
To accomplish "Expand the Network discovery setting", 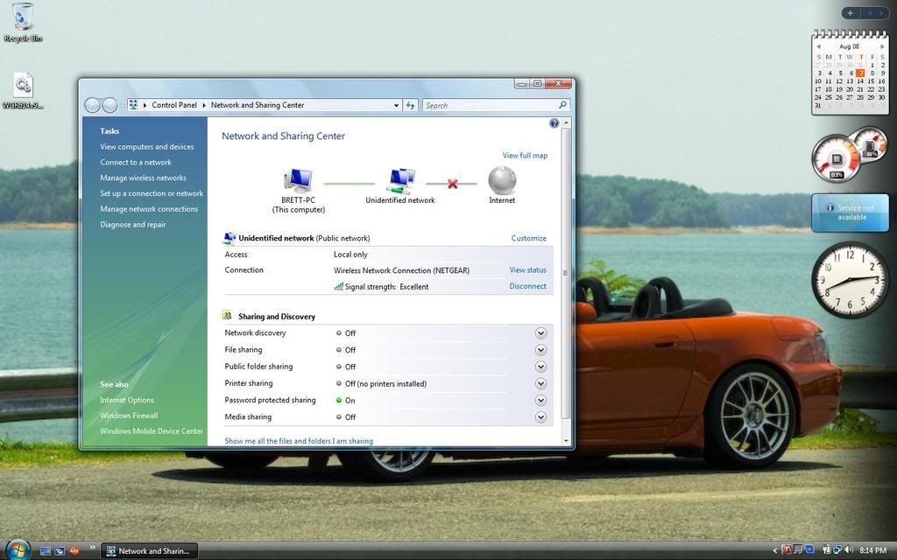I will click(x=540, y=333).
